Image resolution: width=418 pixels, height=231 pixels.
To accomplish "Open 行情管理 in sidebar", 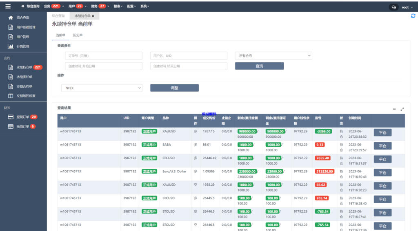I will pyautogui.click(x=23, y=46).
